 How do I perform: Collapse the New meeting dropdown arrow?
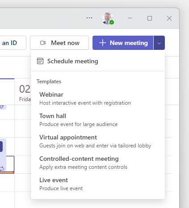(159, 43)
